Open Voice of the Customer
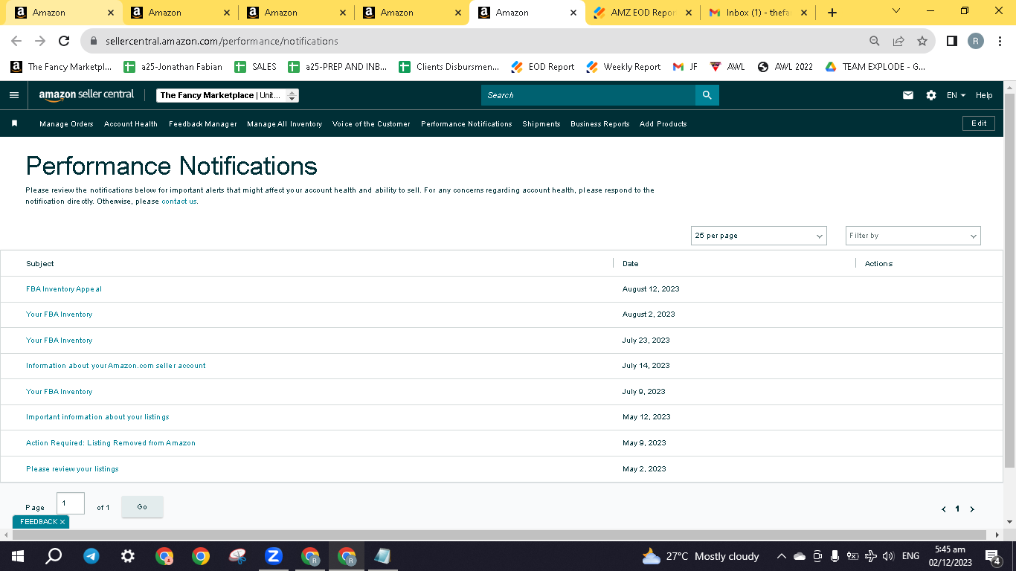The image size is (1016, 571). pyautogui.click(x=371, y=124)
